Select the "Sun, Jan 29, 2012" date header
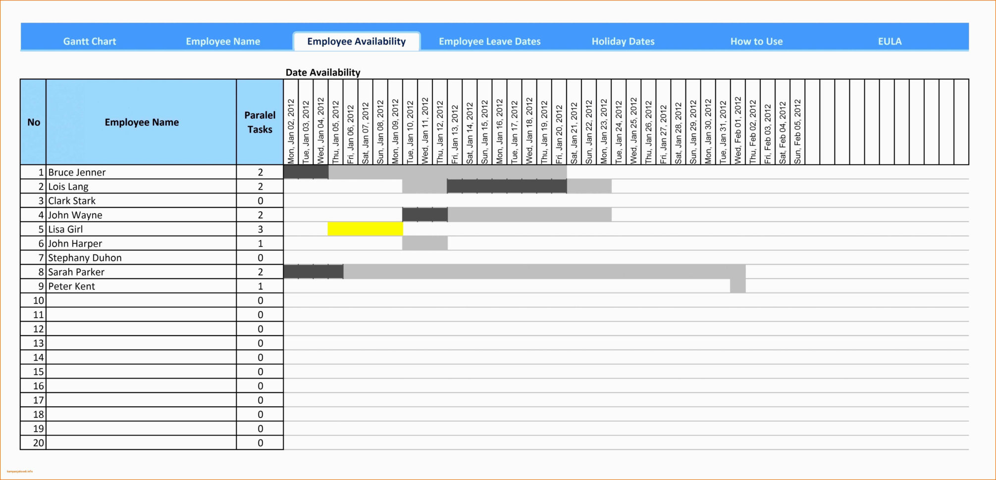 (693, 122)
